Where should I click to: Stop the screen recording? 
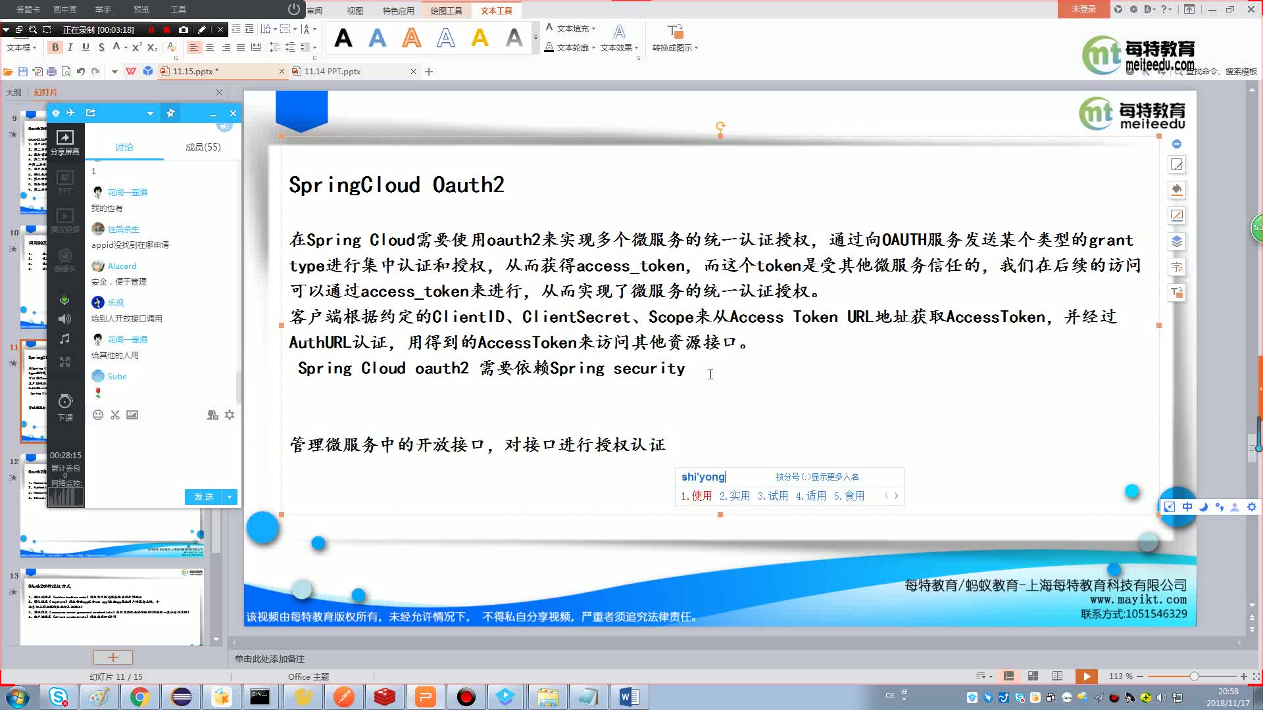166,30
